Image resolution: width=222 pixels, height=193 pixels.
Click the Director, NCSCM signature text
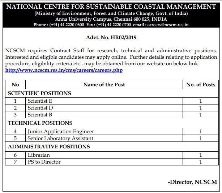[192, 182]
